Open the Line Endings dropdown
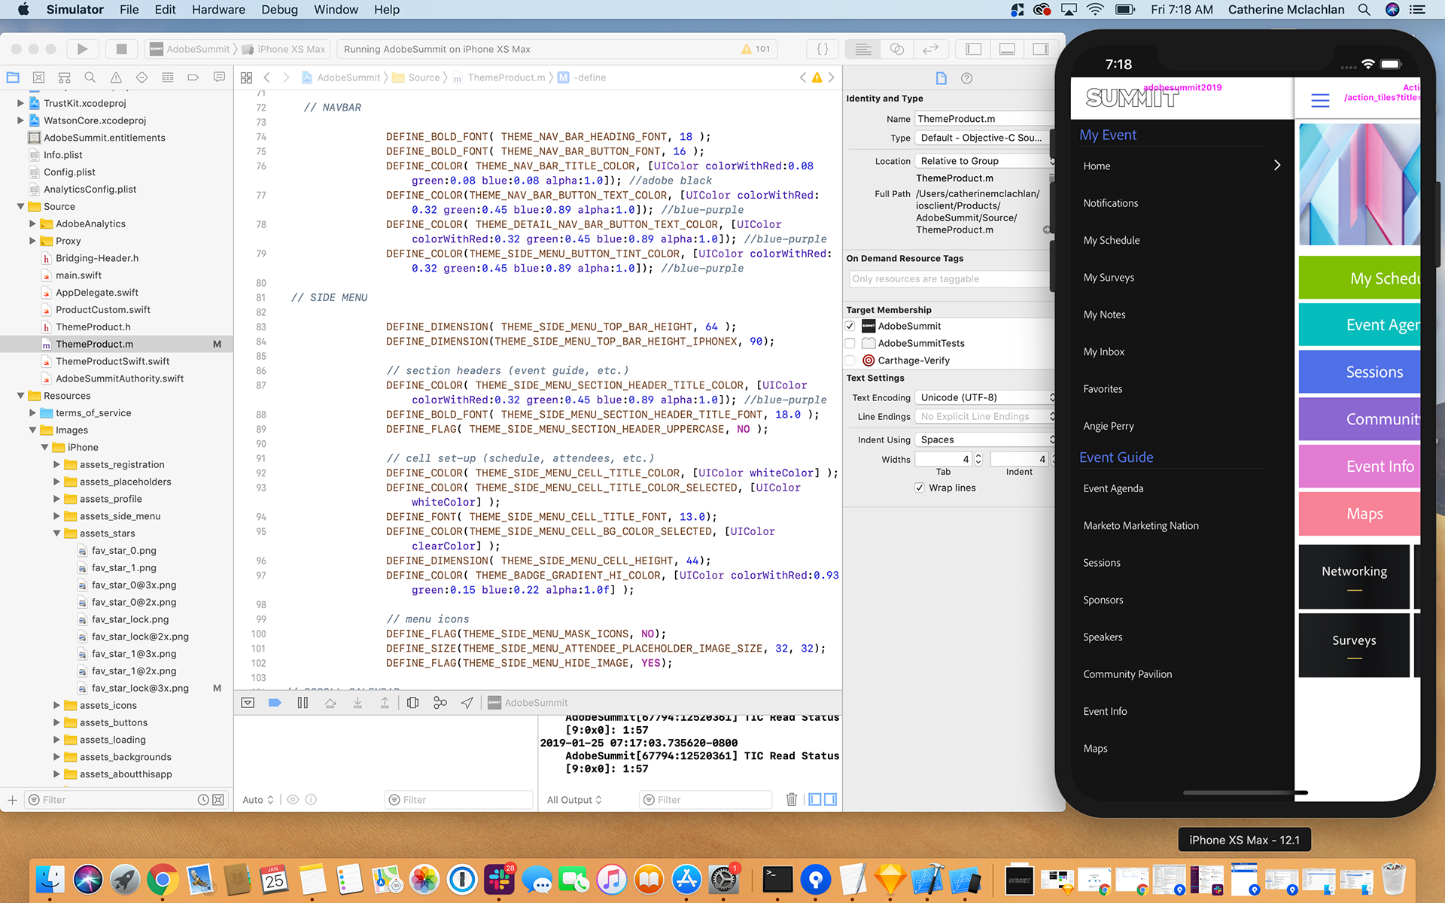 coord(985,416)
